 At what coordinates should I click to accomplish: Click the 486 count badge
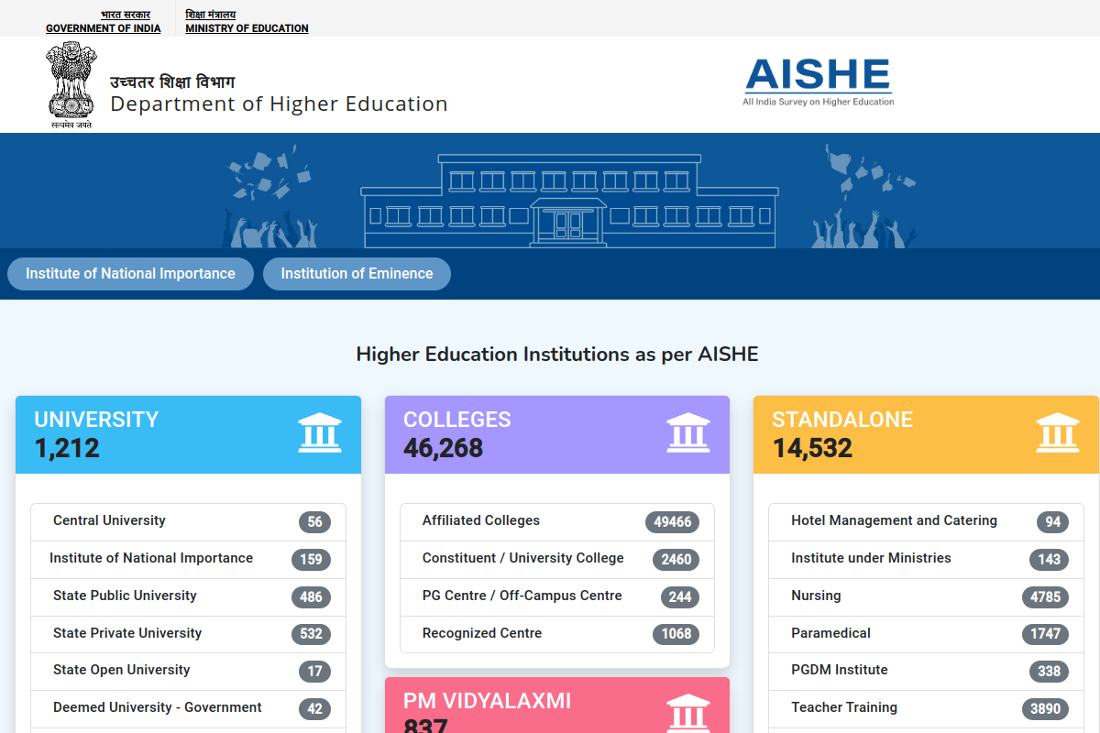pos(311,597)
